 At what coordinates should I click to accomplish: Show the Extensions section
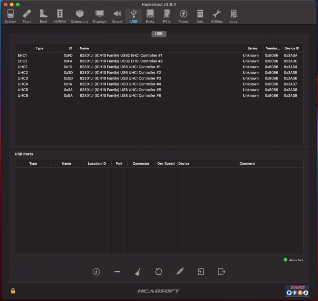tap(79, 16)
